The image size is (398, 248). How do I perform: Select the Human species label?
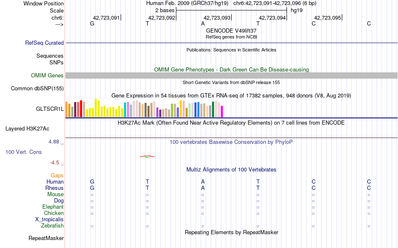55,182
